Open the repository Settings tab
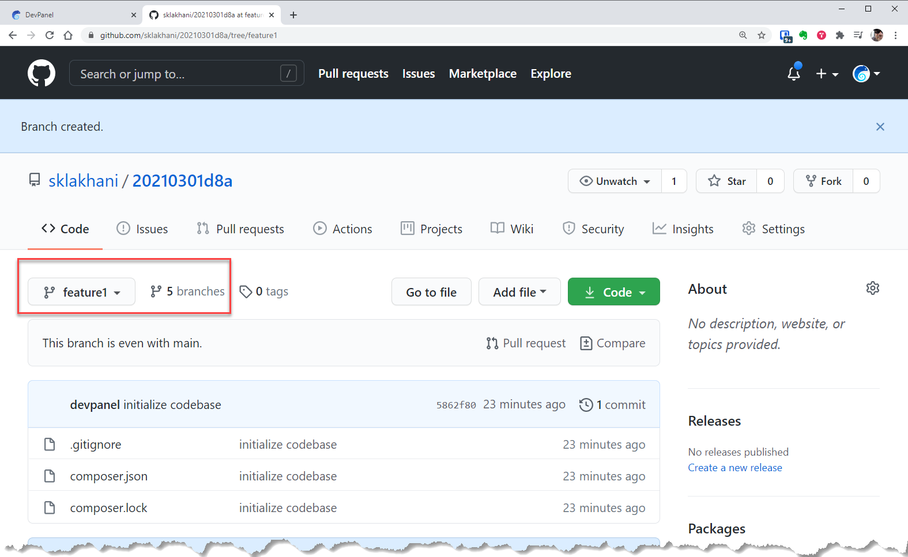This screenshot has width=908, height=557. point(774,229)
